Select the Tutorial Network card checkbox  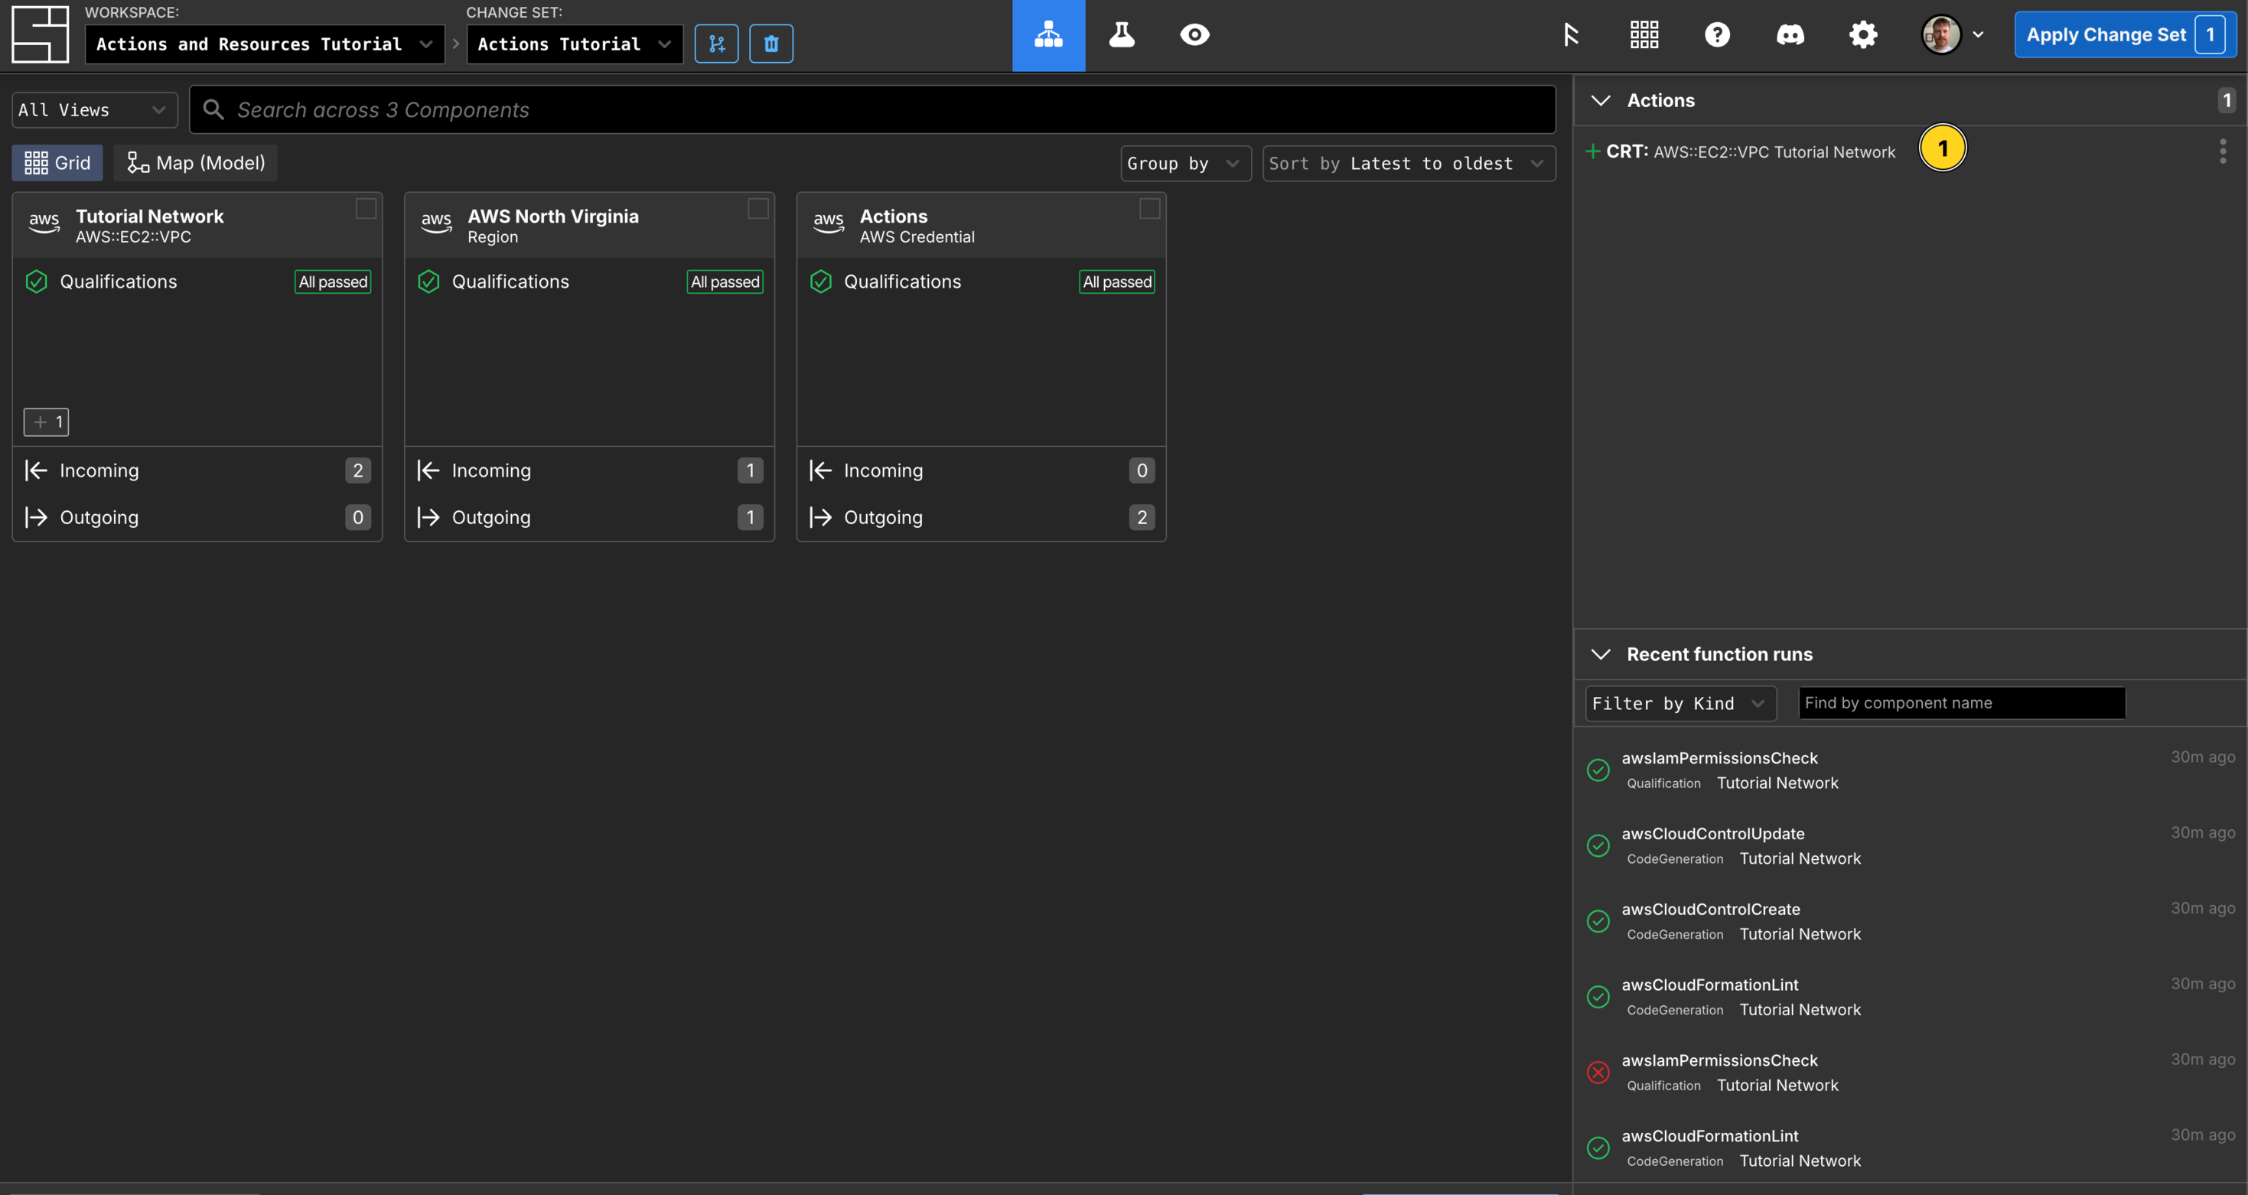366,208
